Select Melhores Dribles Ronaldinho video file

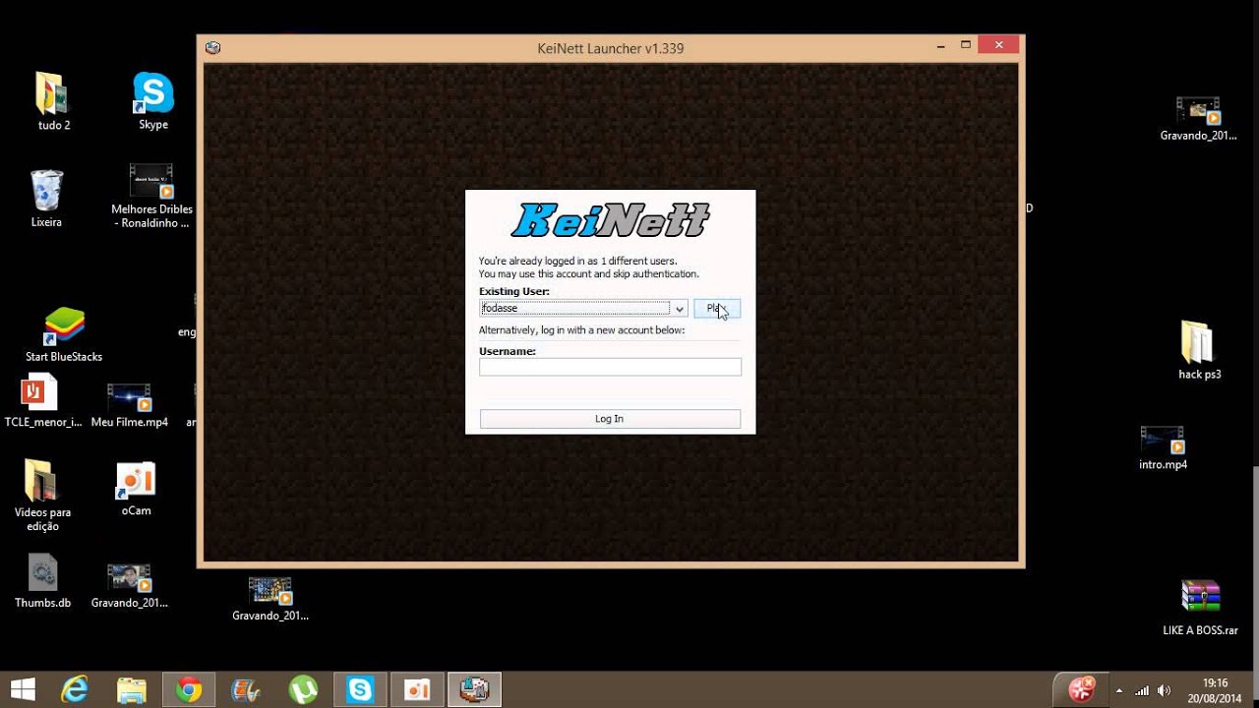pyautogui.click(x=151, y=181)
